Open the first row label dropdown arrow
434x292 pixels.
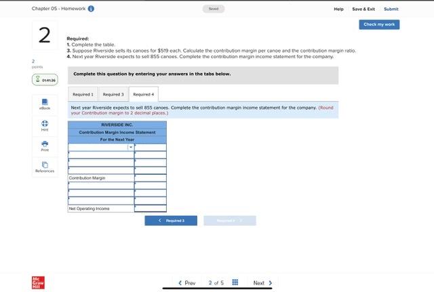(131, 147)
